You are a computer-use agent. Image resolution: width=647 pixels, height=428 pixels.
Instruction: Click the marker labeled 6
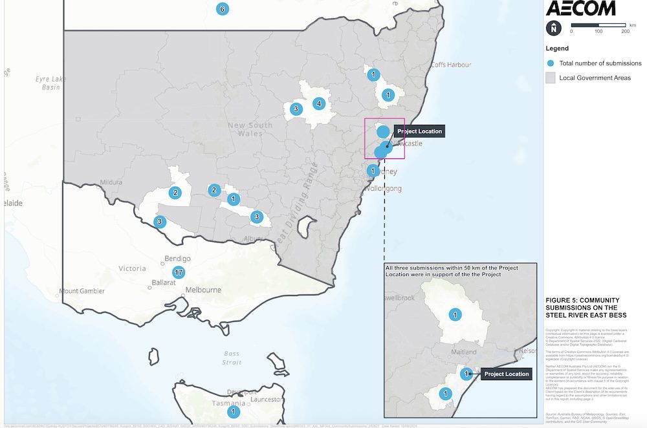[x=222, y=9]
